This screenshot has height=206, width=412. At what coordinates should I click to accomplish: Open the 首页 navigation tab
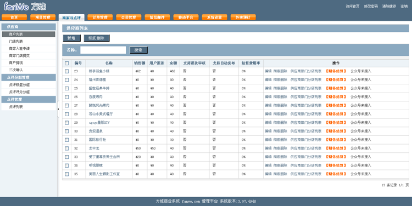click(x=14, y=18)
